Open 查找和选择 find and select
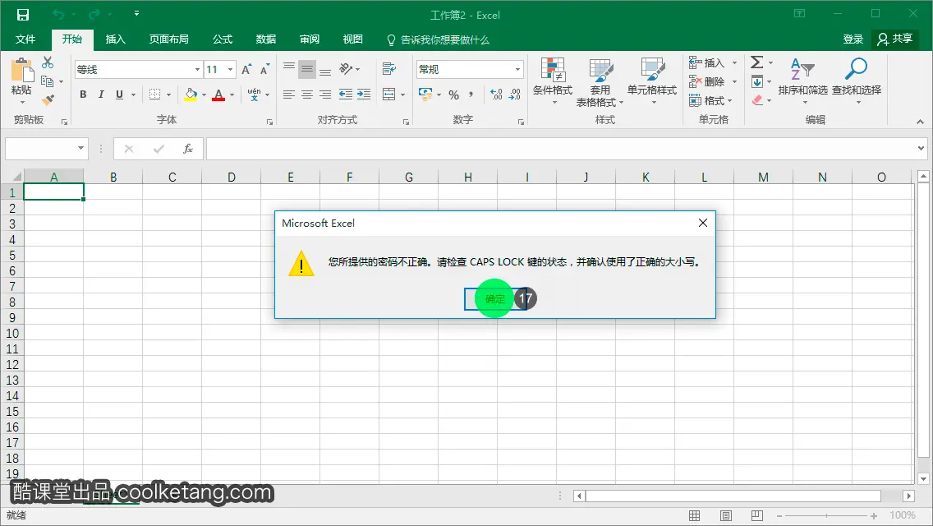933x526 pixels. 857,81
